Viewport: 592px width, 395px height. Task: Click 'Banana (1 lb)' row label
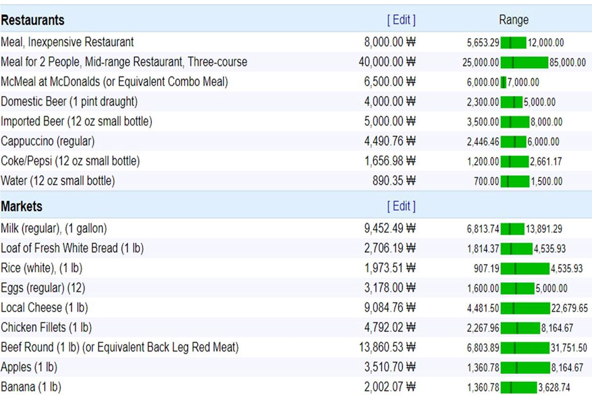(31, 387)
